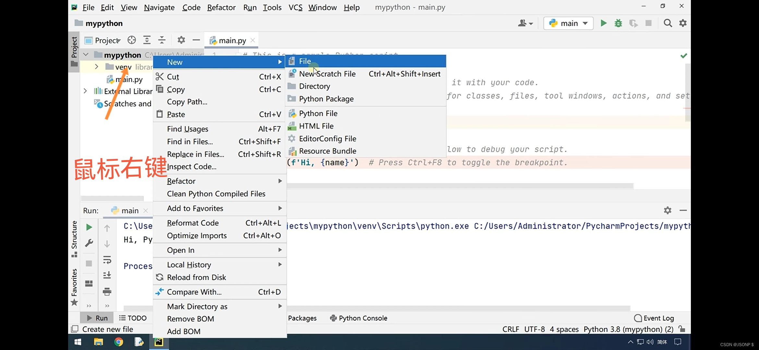Select Python File from New submenu
This screenshot has width=759, height=350.
pyautogui.click(x=318, y=113)
